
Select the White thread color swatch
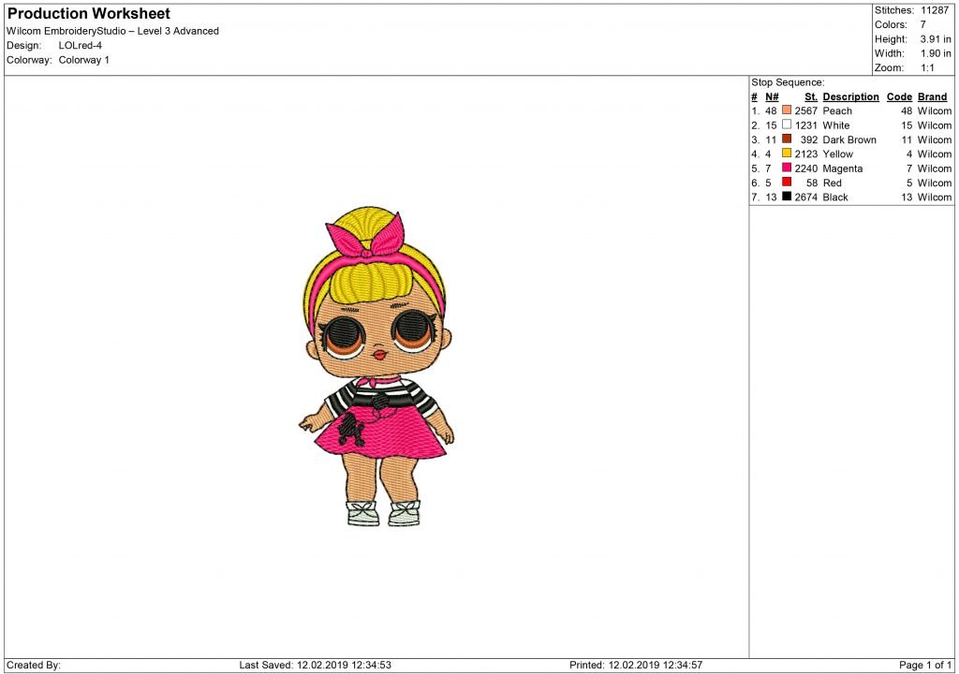[x=786, y=125]
